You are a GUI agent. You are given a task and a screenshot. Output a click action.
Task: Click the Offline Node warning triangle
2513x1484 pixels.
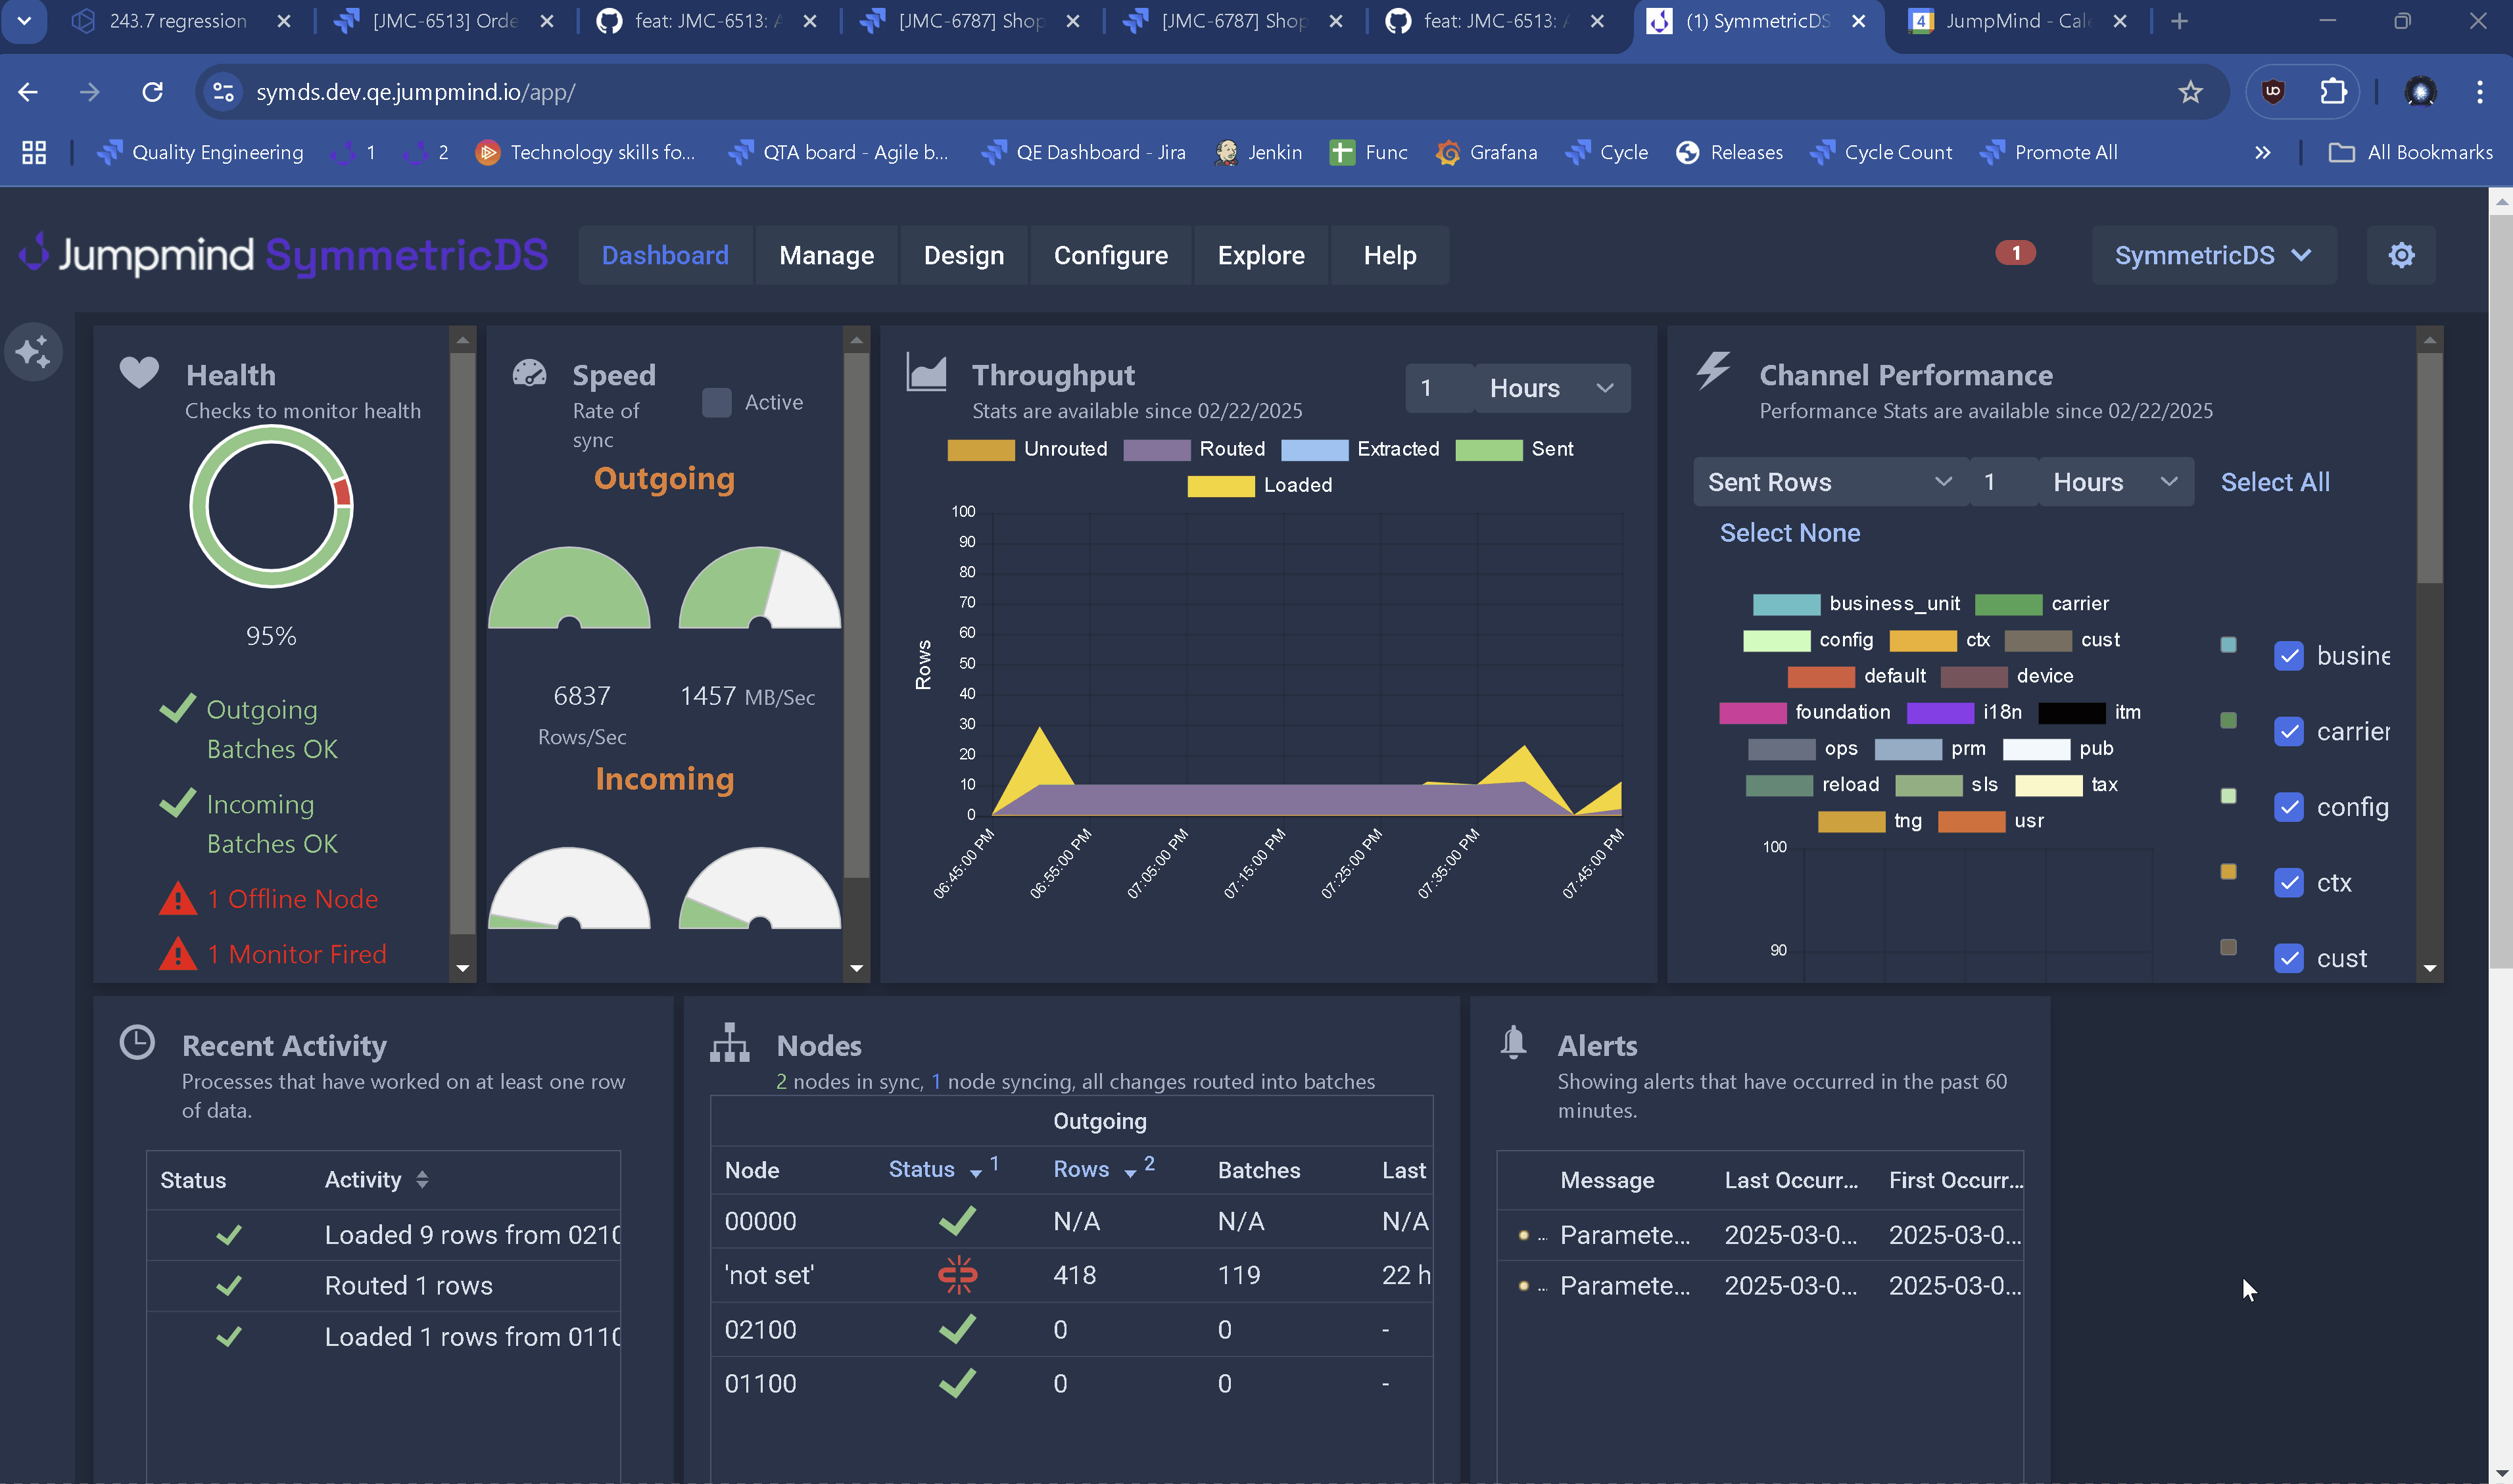(x=178, y=899)
